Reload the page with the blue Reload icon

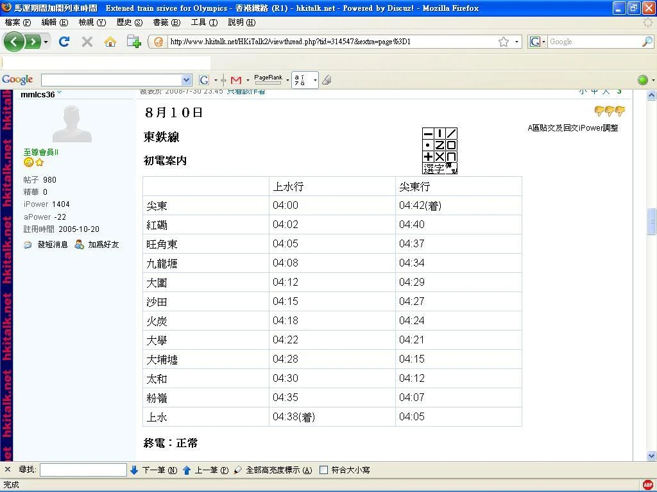coord(64,42)
